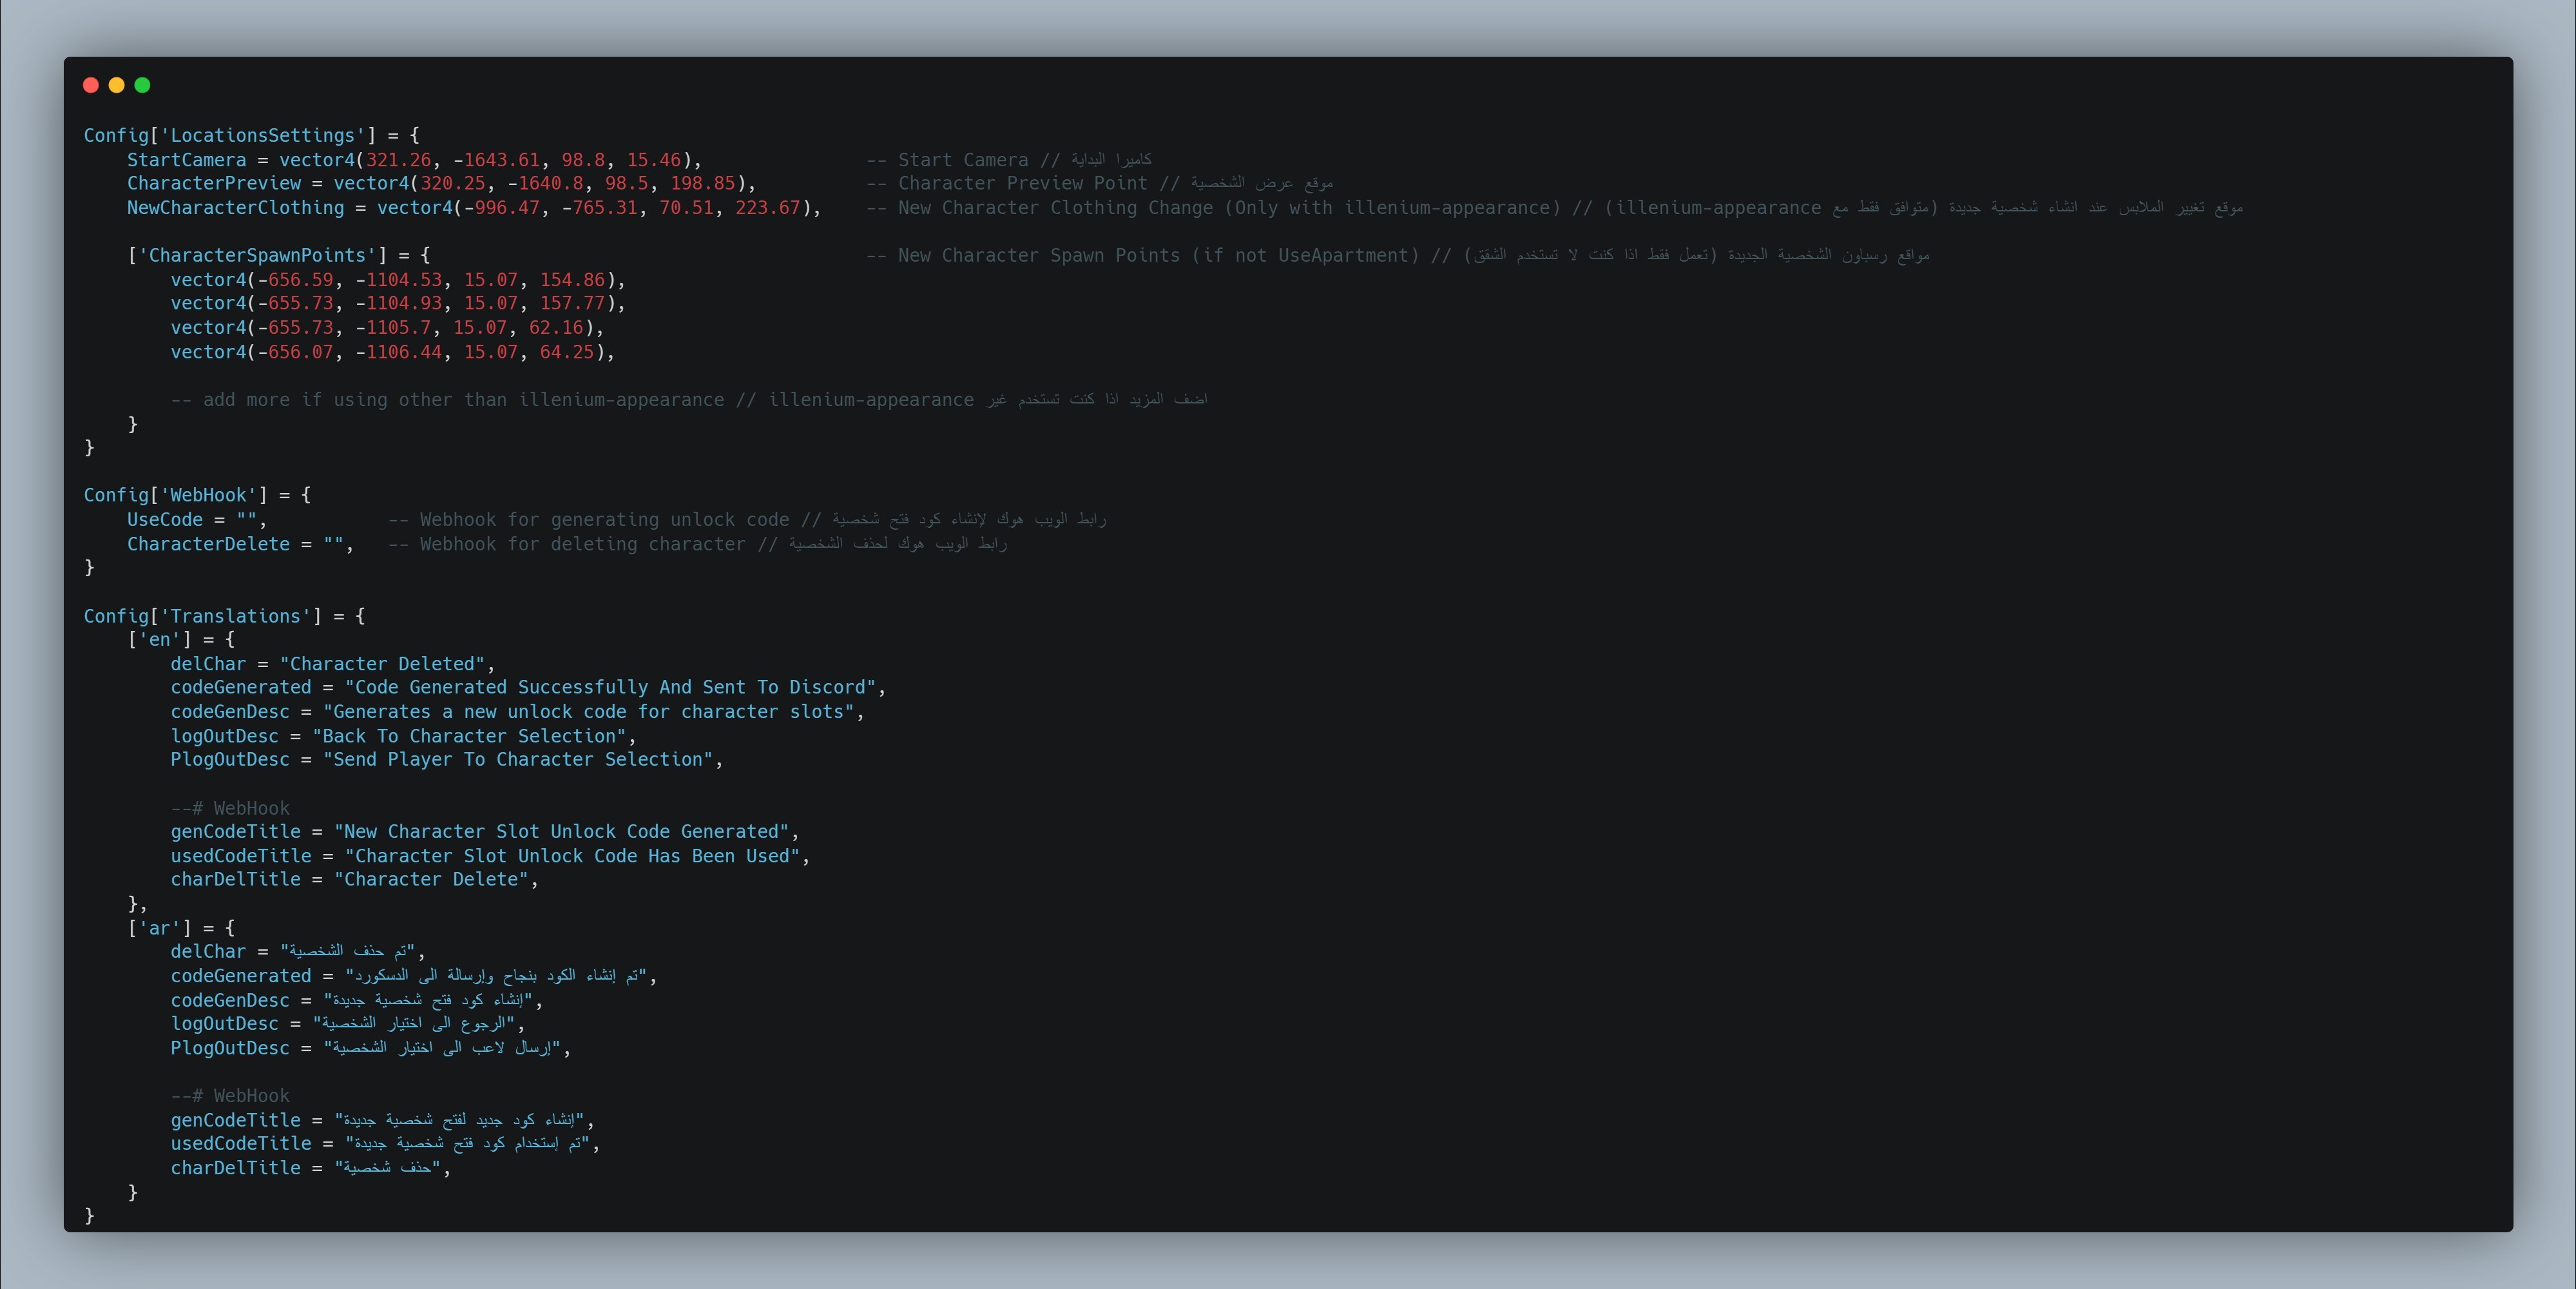Click the StartCamera variable name

[186, 159]
